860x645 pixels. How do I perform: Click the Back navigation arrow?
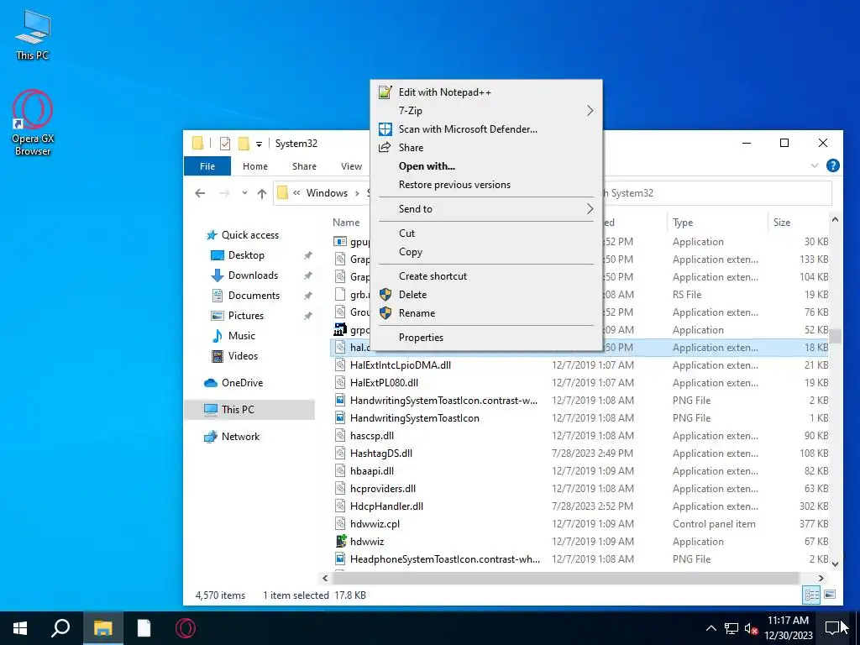tap(200, 193)
